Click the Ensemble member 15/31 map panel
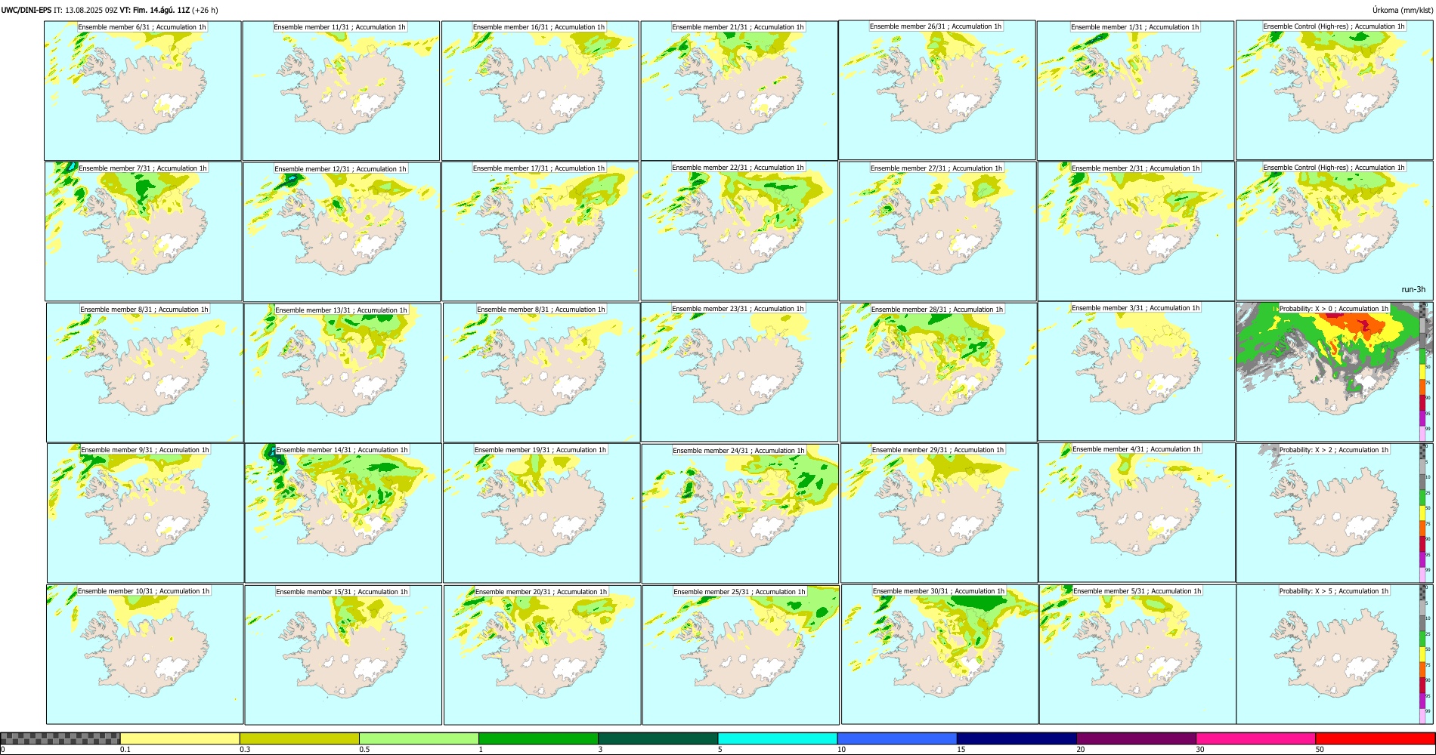Screen dimensions: 1436x755 coord(343,655)
